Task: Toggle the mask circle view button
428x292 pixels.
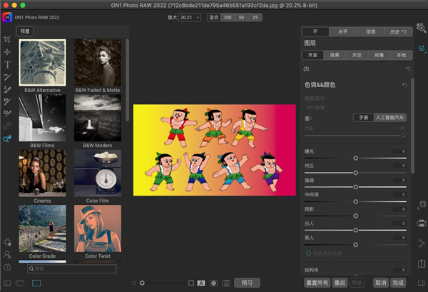Action: [213, 283]
